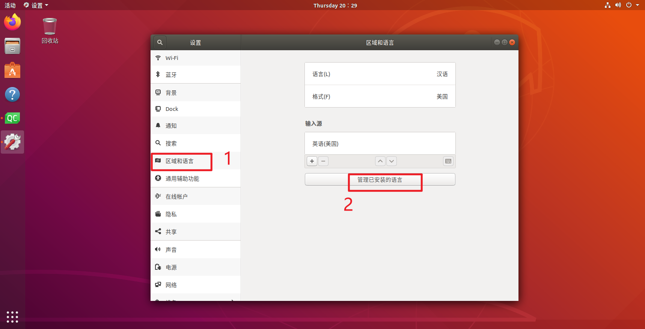Image resolution: width=645 pixels, height=329 pixels.
Task: Open 通用辅助功能 panel
Action: click(196, 179)
